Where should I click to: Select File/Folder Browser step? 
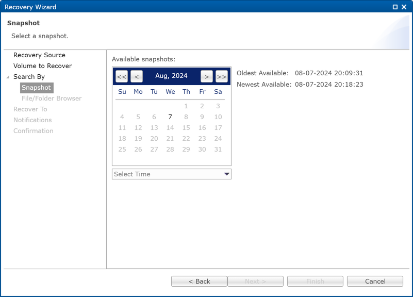click(x=52, y=98)
